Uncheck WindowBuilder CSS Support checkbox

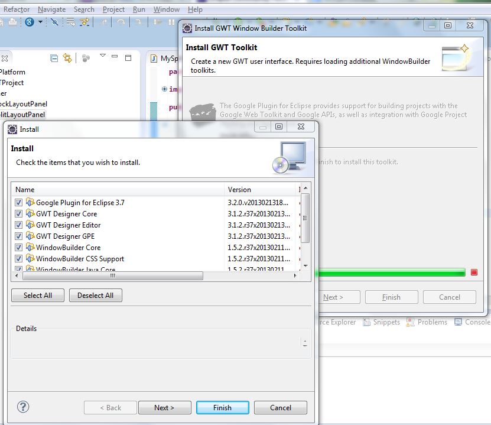(18, 259)
